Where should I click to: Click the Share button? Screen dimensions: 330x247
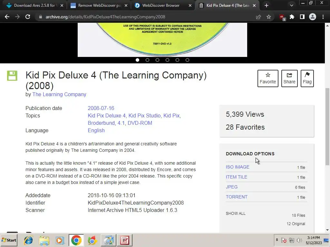point(289,78)
